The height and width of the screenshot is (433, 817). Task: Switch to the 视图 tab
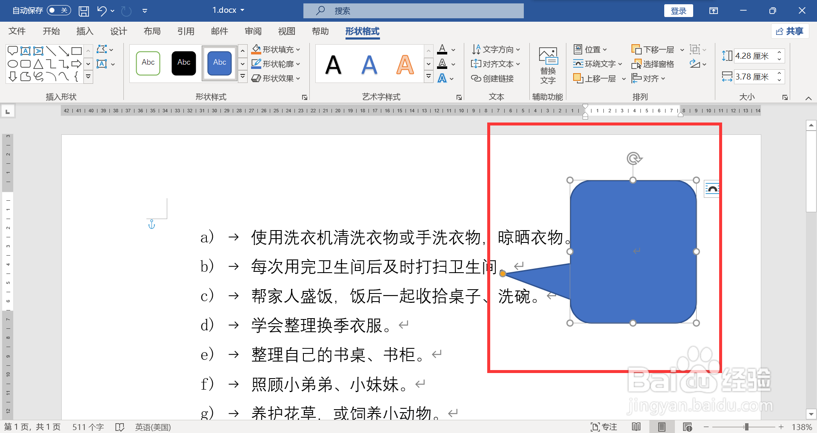pyautogui.click(x=287, y=31)
